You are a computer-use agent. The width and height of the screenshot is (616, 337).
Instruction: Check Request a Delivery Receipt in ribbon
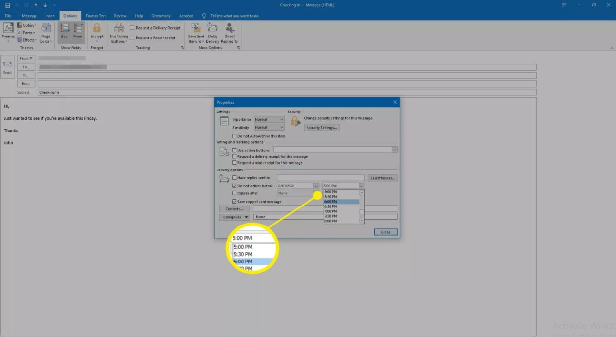coord(132,28)
